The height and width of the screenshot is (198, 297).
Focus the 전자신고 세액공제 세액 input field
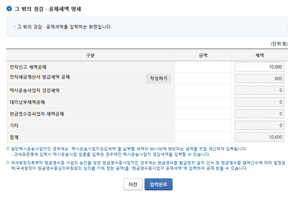pos(259,67)
